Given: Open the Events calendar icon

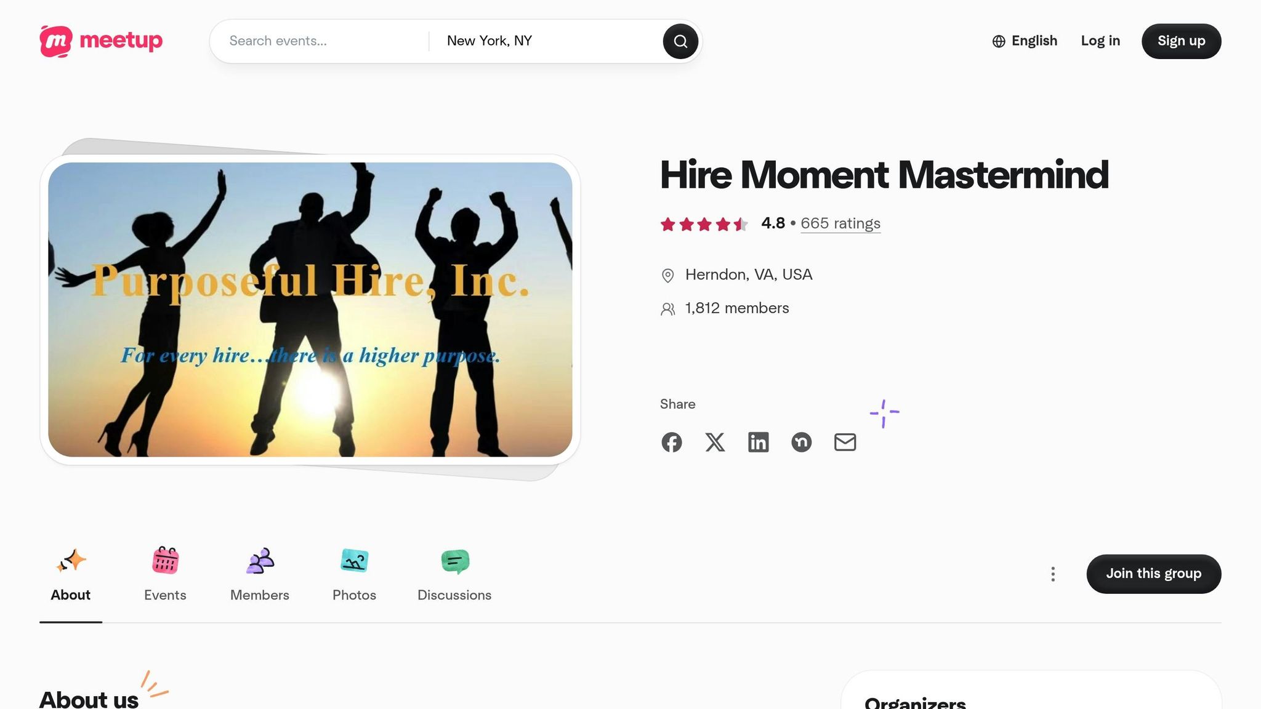Looking at the screenshot, I should pos(164,560).
